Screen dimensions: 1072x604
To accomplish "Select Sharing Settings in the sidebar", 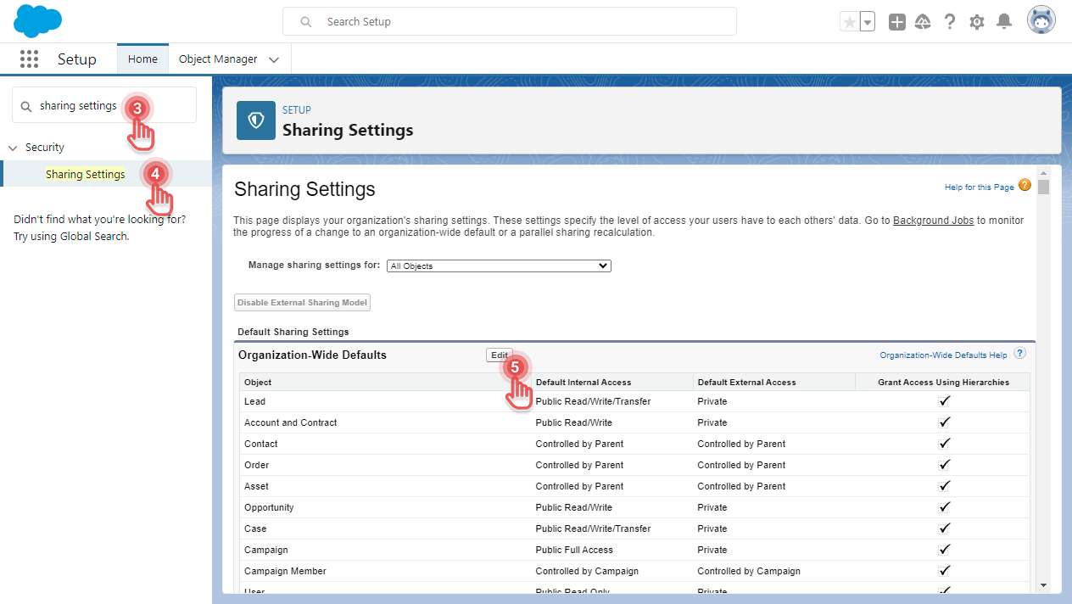I will (85, 174).
